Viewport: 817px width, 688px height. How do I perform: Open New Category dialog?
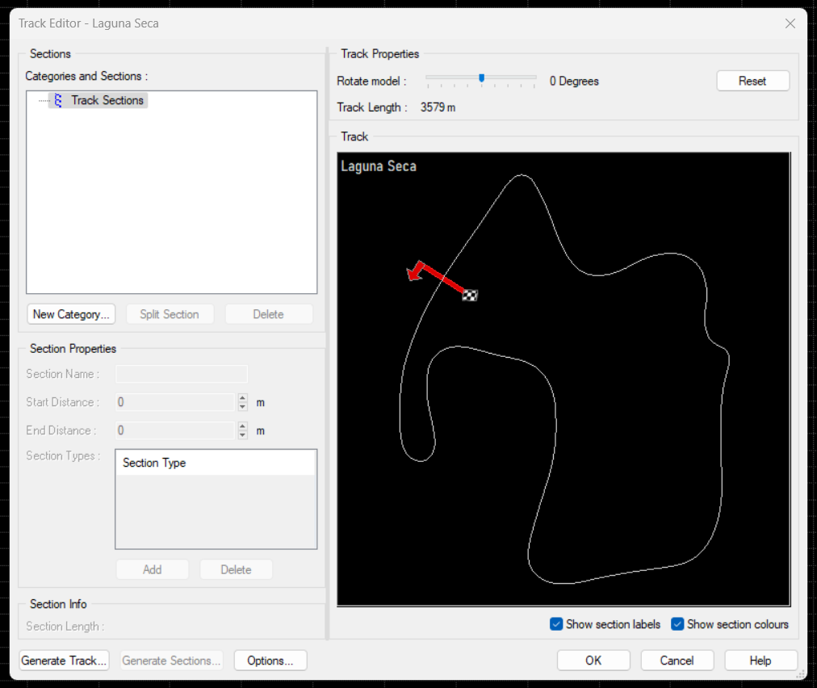point(71,314)
